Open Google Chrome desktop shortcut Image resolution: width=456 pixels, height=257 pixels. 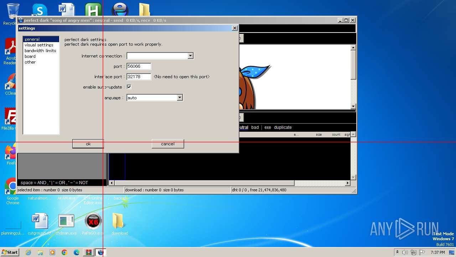12,191
